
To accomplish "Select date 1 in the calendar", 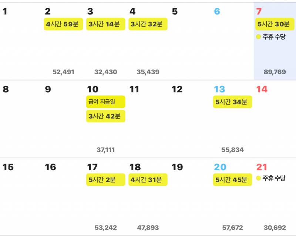I will (x=5, y=11).
